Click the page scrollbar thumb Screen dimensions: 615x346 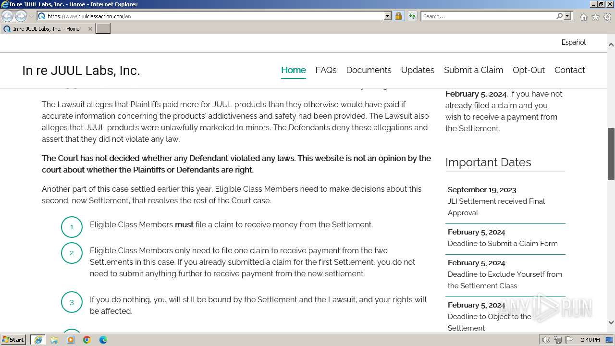(611, 154)
